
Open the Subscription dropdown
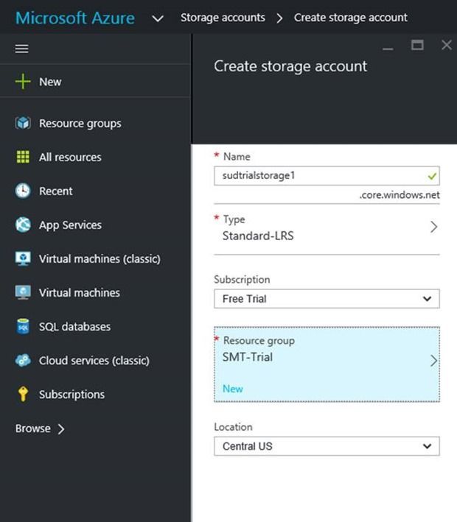pos(327,299)
